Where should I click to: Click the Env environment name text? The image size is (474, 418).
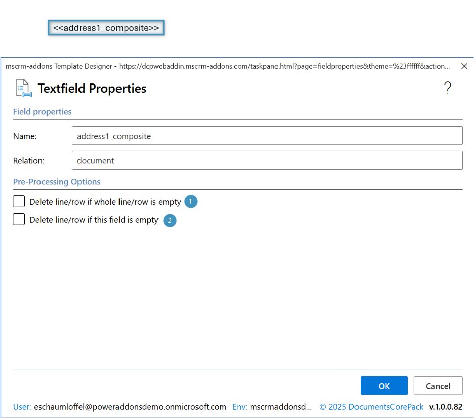point(281,407)
